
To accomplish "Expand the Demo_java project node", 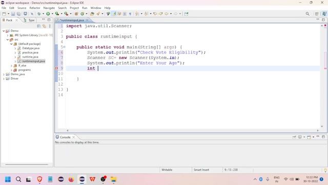I will (4, 74).
